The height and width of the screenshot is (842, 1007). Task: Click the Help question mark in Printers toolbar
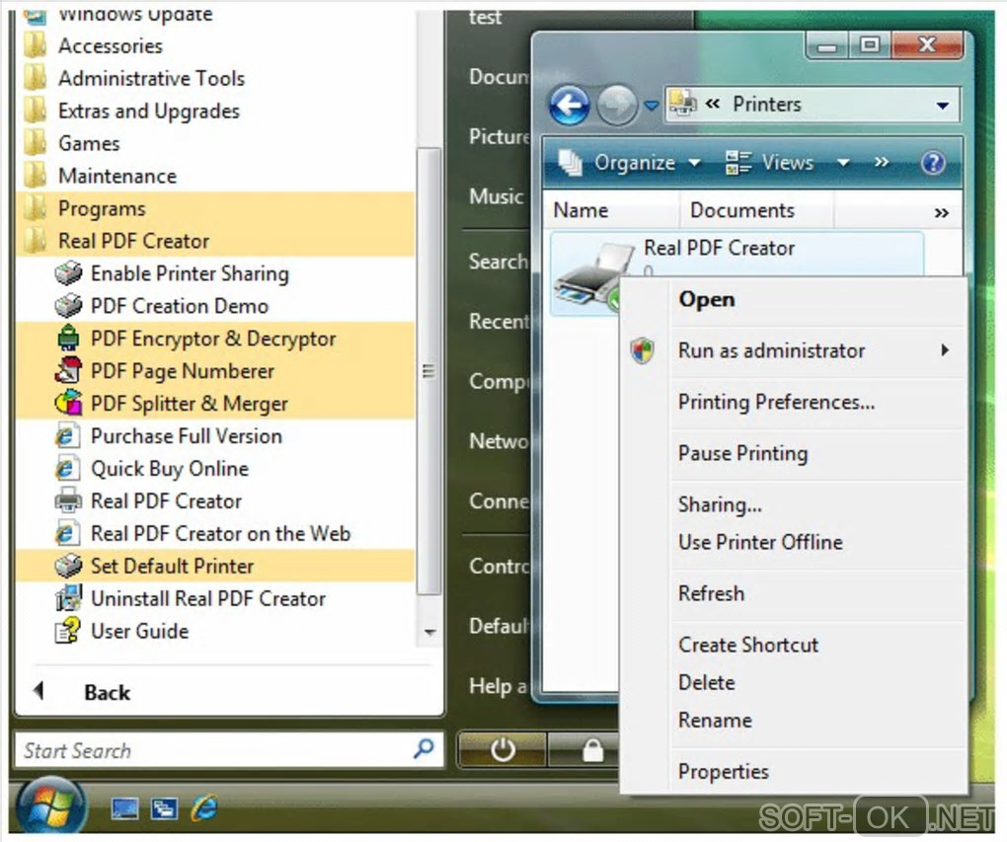coord(933,163)
